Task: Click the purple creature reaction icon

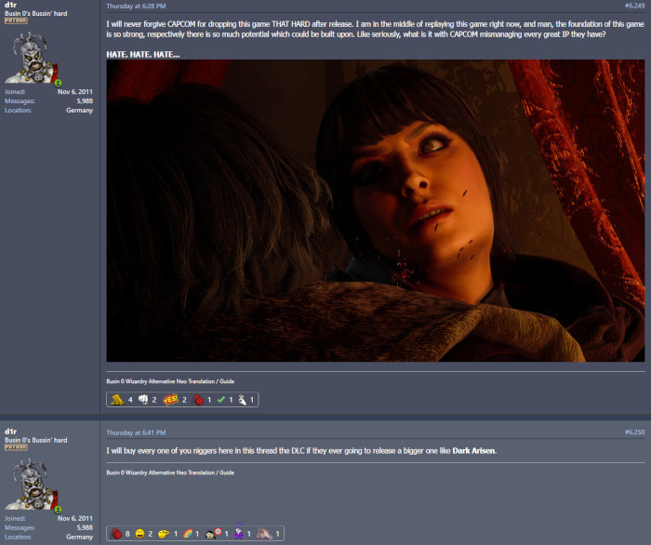Action: click(238, 532)
